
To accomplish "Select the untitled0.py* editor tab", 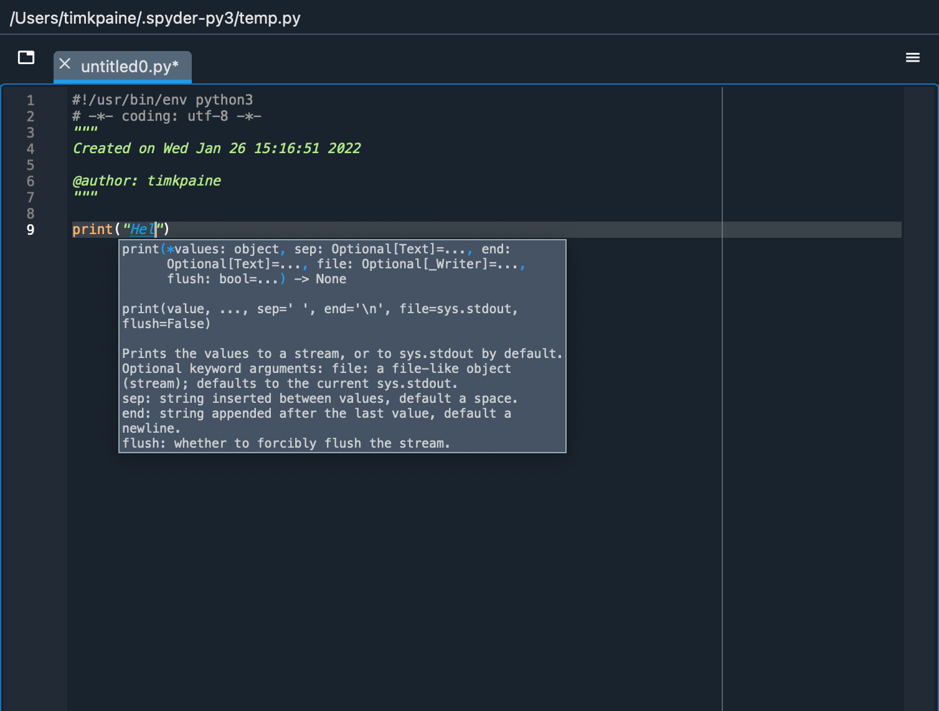I will point(123,67).
